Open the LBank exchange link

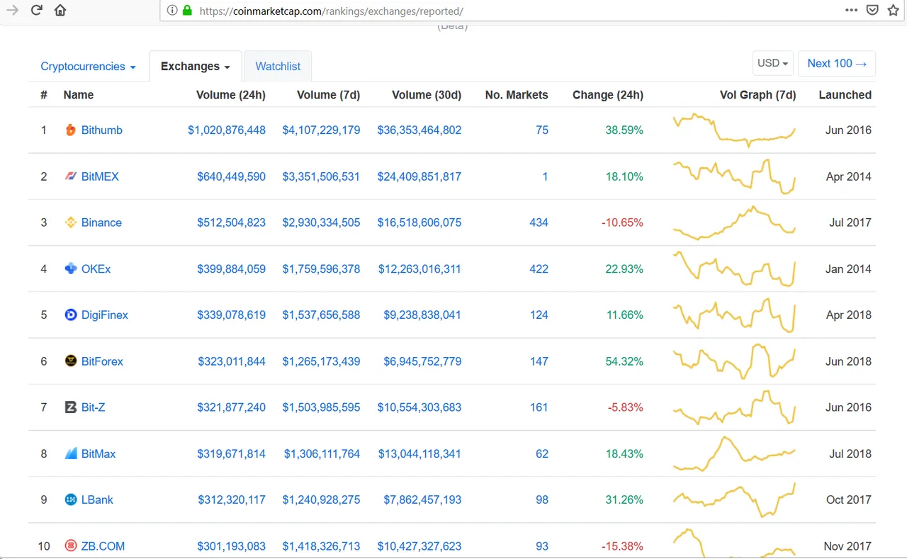coord(97,499)
